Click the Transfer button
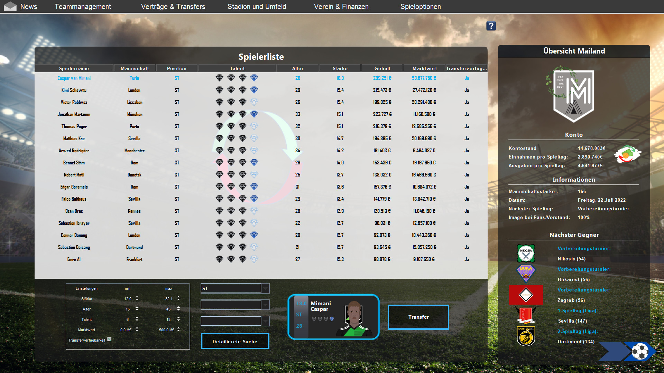The width and height of the screenshot is (664, 373). [418, 317]
